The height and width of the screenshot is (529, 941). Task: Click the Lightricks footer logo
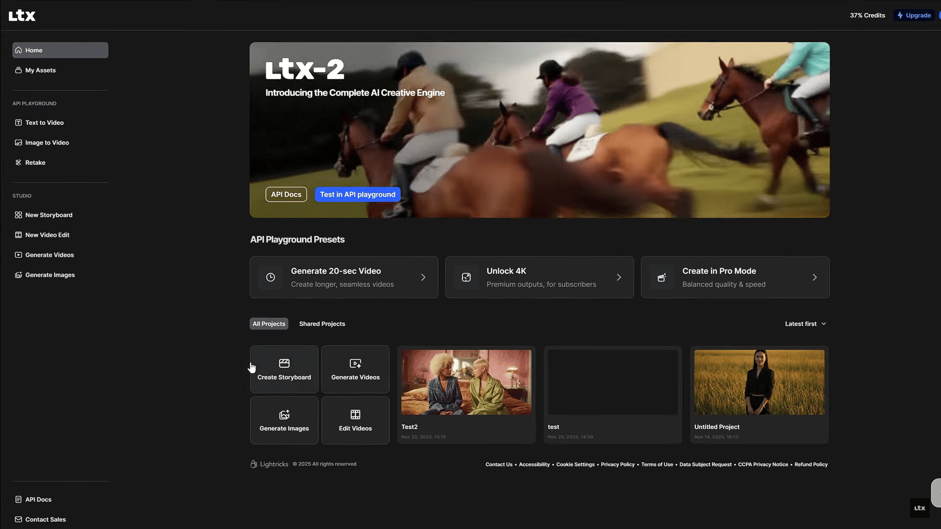click(x=269, y=464)
